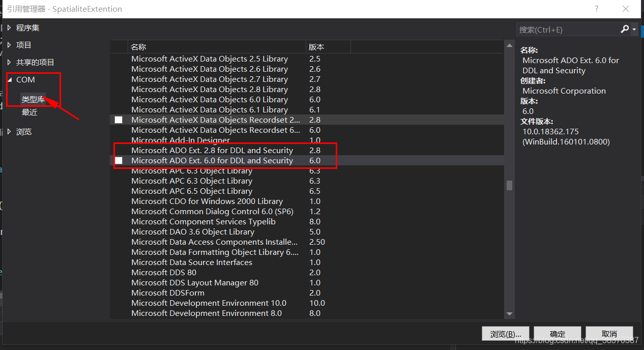Select Microsoft ActiveX Data Objects 2.7 Library
The width and height of the screenshot is (644, 350).
coord(307,79)
